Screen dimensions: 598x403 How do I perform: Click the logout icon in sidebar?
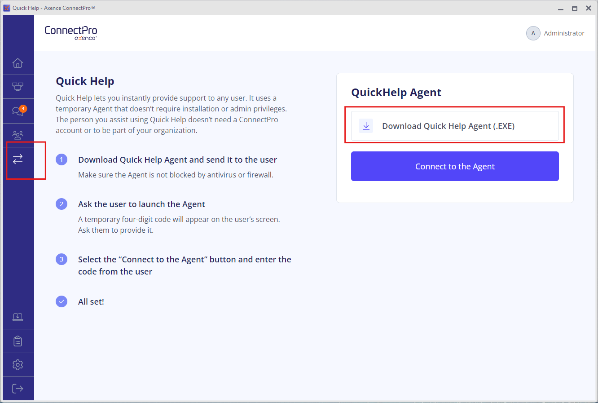click(x=18, y=389)
